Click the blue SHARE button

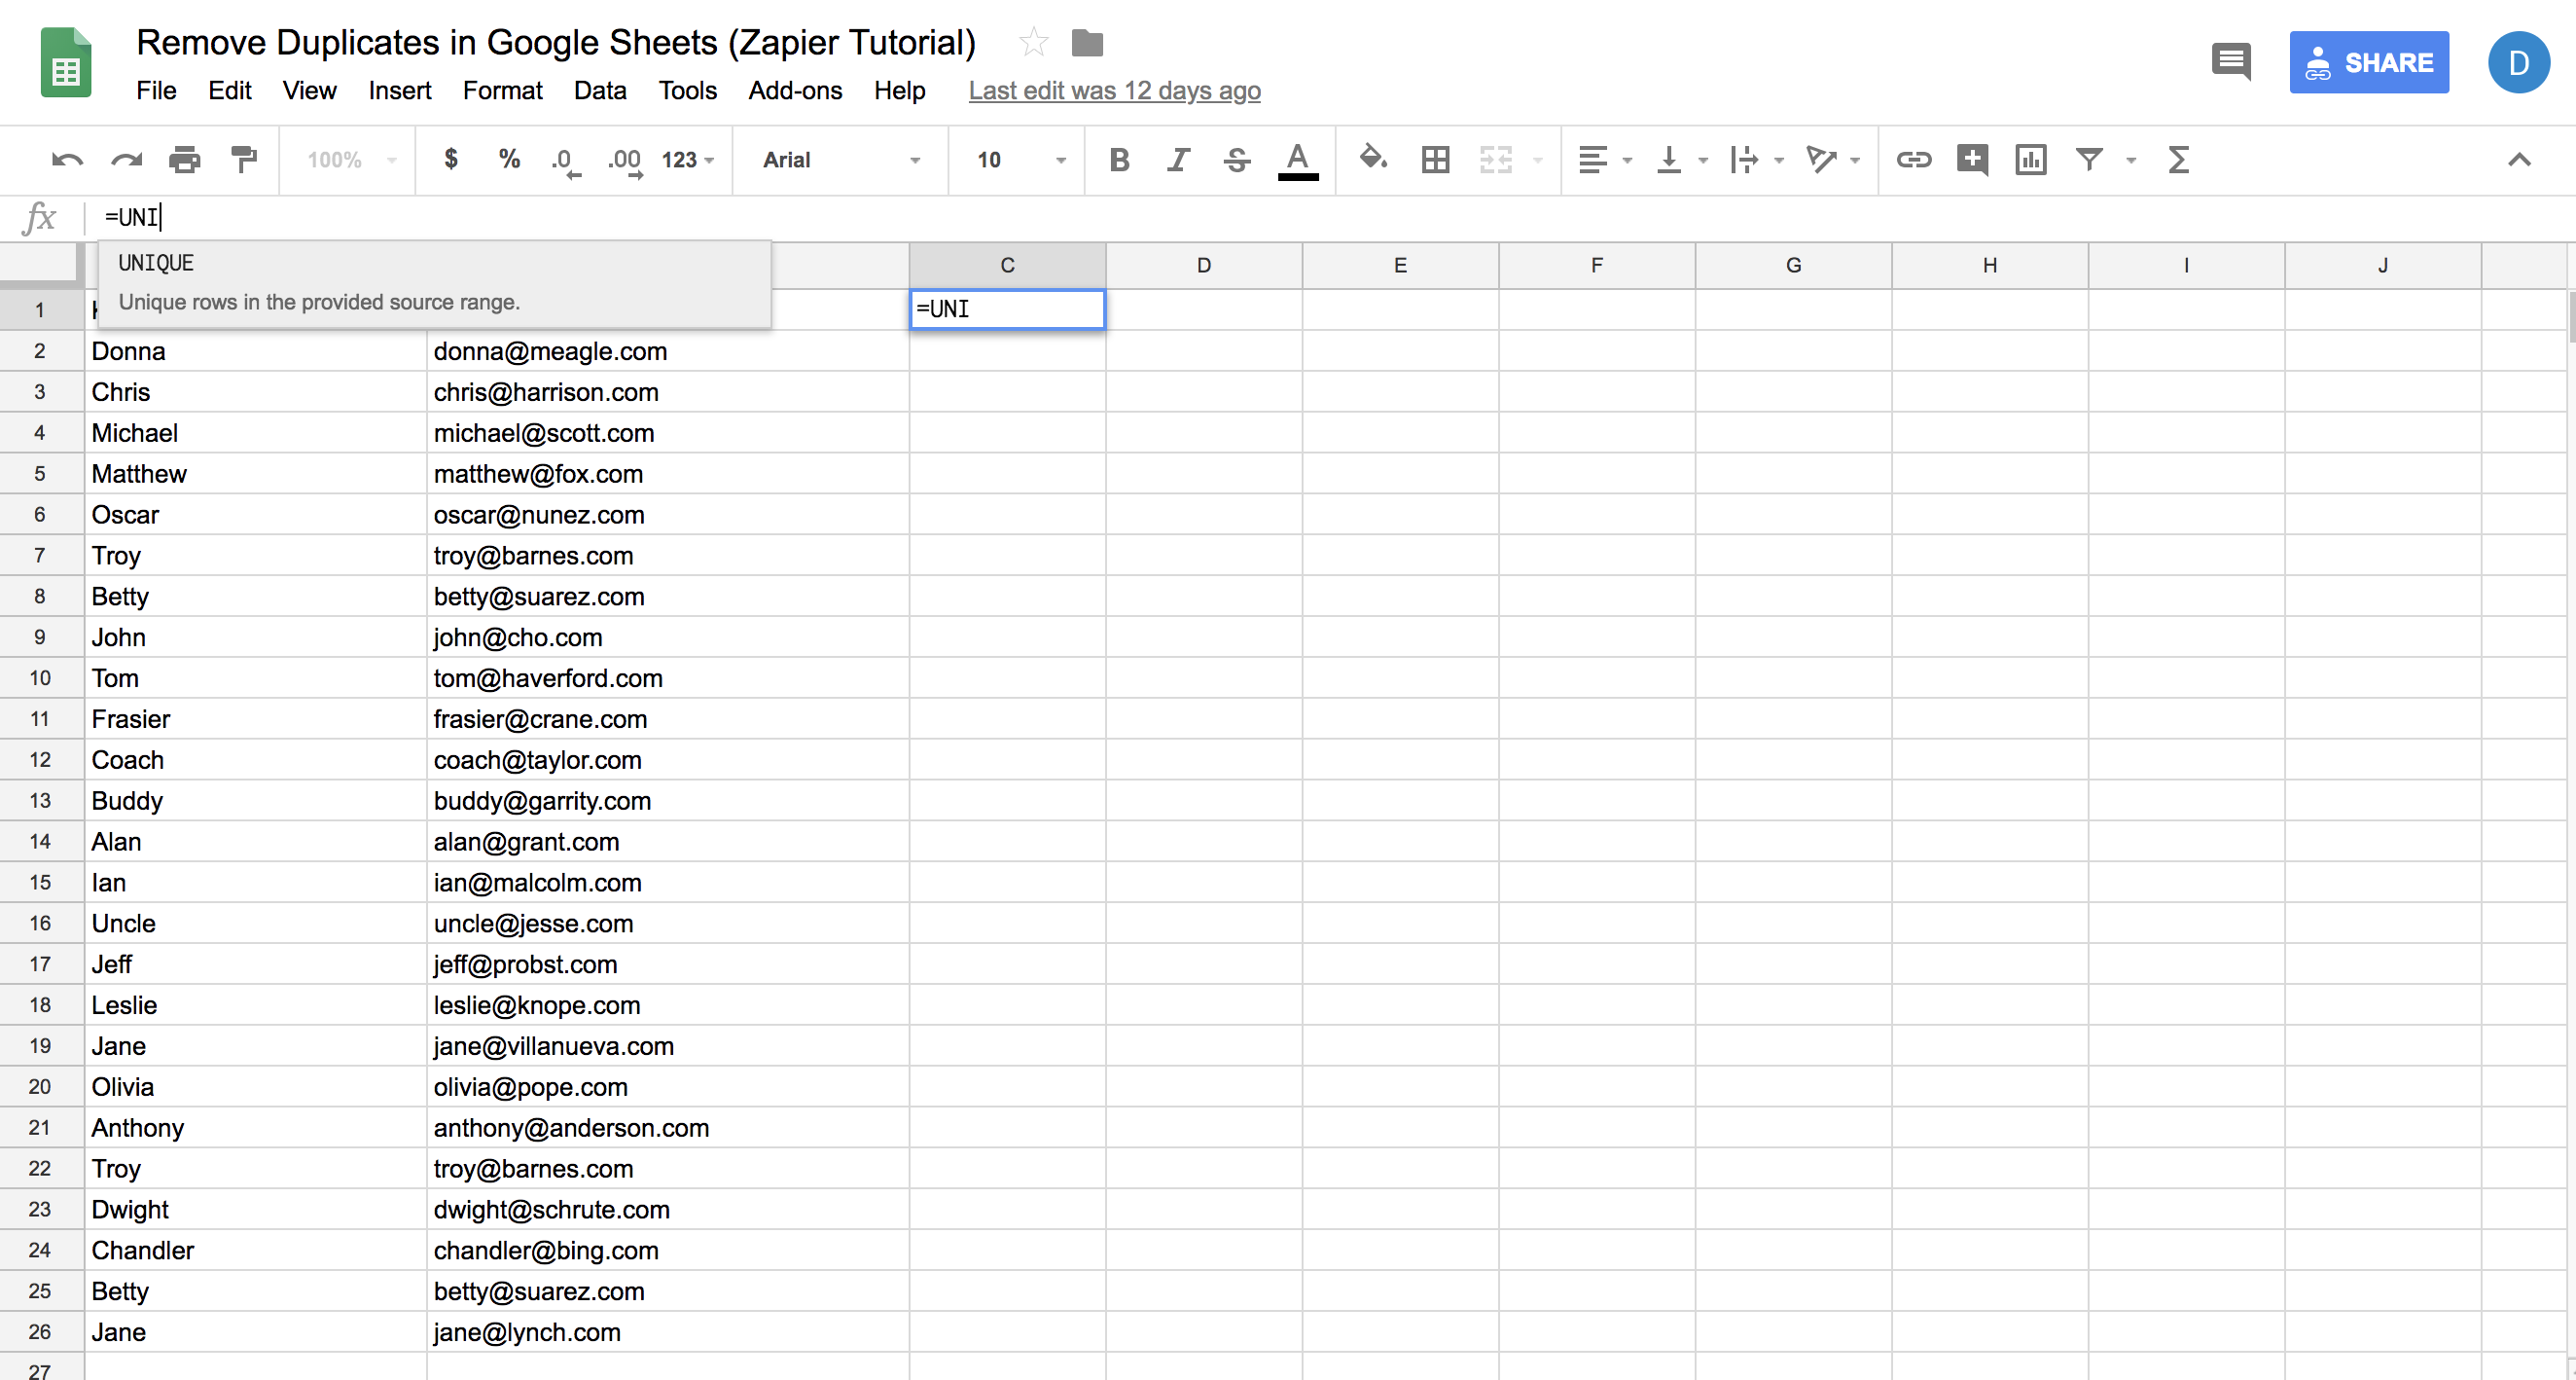[2369, 63]
